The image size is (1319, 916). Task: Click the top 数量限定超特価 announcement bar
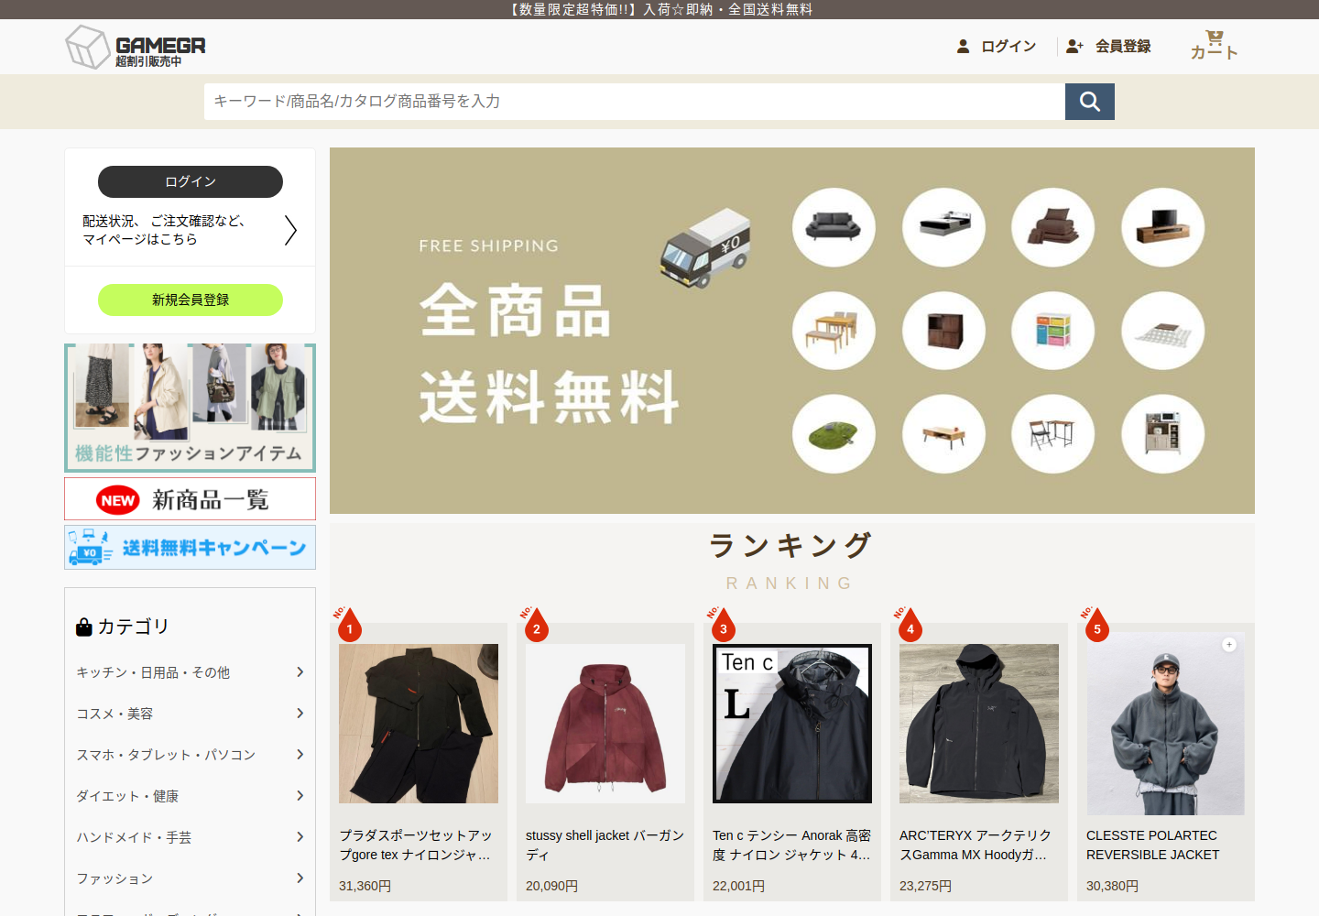click(659, 9)
